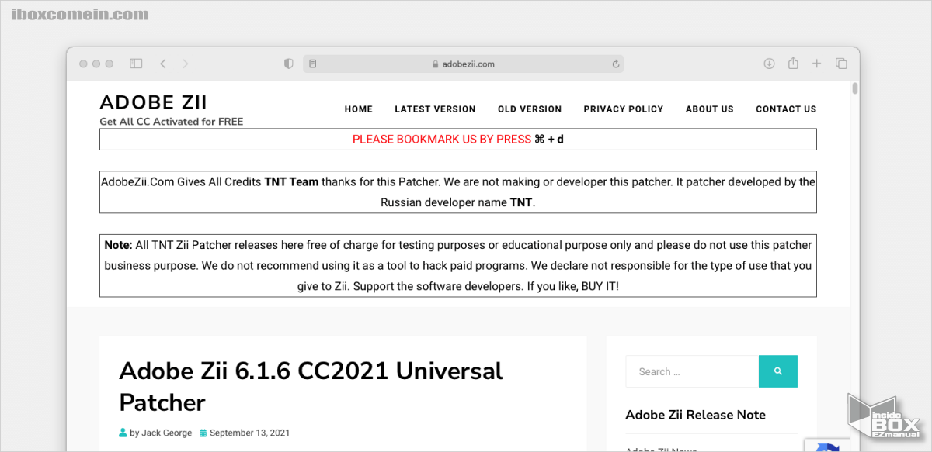
Task: Click the window's red close button
Action: (x=83, y=64)
